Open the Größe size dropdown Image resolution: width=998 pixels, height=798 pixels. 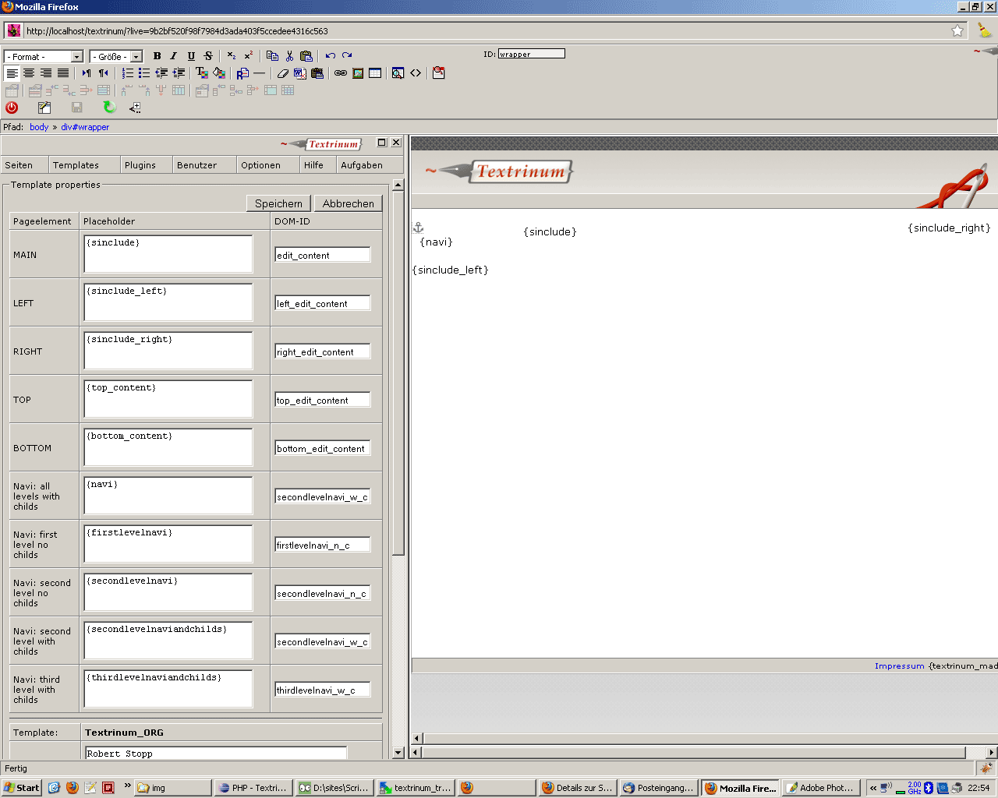pyautogui.click(x=116, y=56)
